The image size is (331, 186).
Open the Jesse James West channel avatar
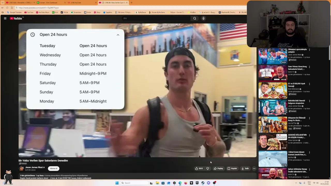tap(21, 168)
